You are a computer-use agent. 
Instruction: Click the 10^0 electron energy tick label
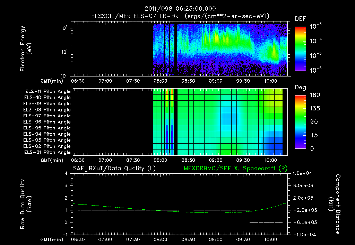[x=64, y=75]
